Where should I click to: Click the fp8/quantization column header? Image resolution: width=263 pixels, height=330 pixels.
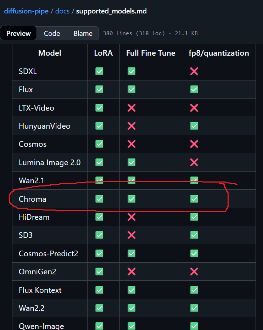[x=219, y=53]
